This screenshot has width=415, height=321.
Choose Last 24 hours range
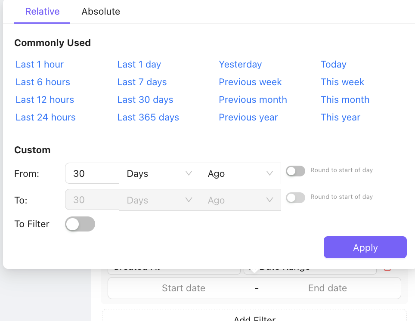point(46,117)
